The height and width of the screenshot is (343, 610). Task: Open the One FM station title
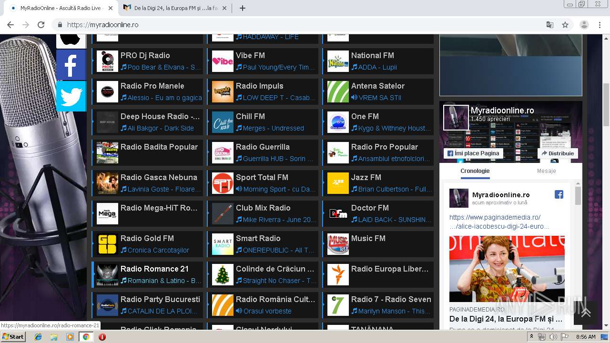pos(365,116)
